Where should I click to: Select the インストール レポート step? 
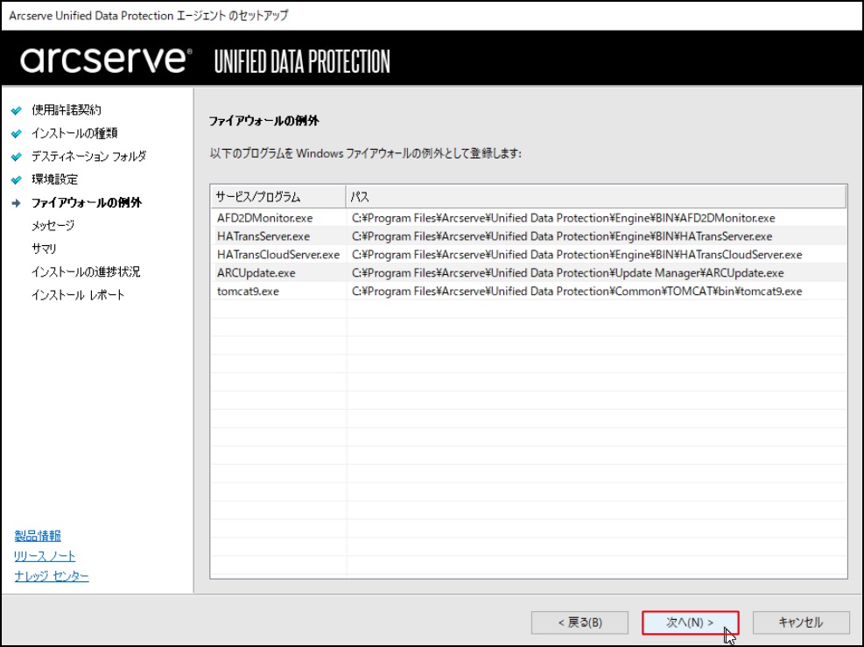pos(78,295)
